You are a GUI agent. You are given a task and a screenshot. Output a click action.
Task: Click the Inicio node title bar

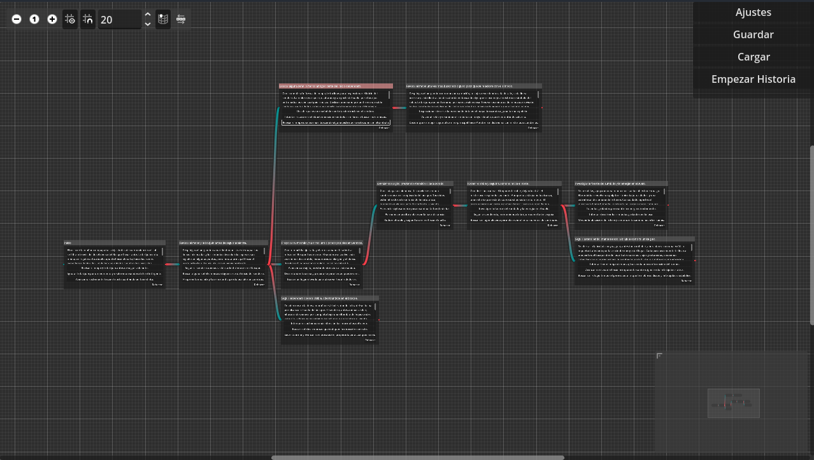[114, 243]
